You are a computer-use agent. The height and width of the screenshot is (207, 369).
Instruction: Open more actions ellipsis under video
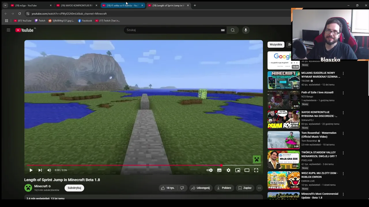pos(259,188)
